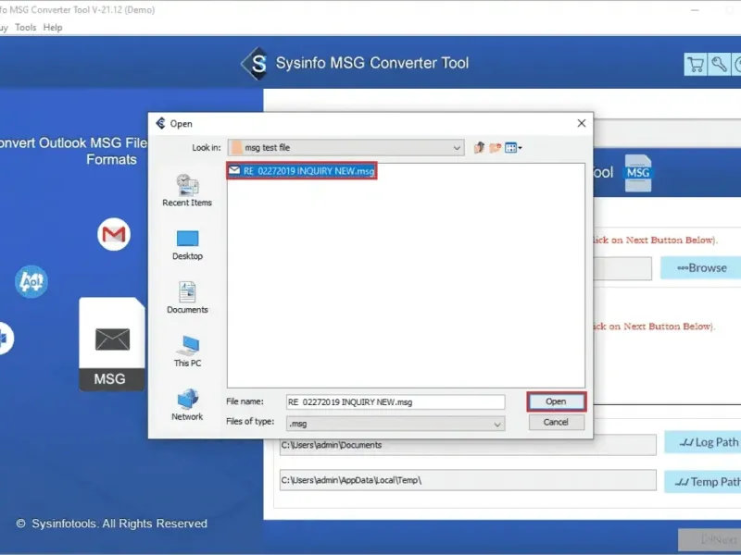Open Recent Items location
Screen dimensions: 741x555
point(187,191)
